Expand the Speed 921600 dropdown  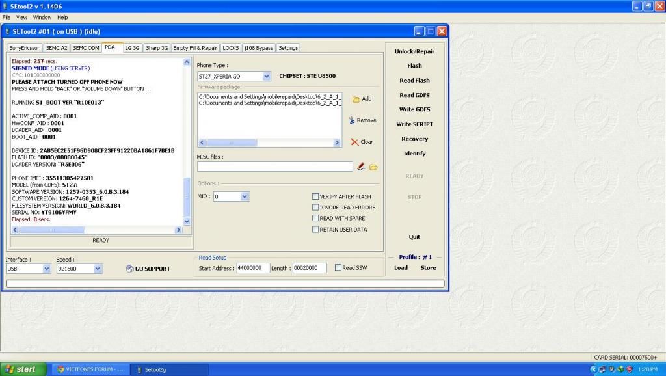tap(98, 269)
